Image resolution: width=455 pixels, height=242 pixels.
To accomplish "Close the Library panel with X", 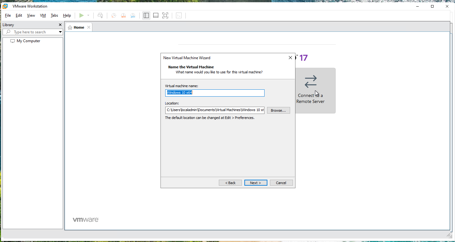I will [x=60, y=25].
